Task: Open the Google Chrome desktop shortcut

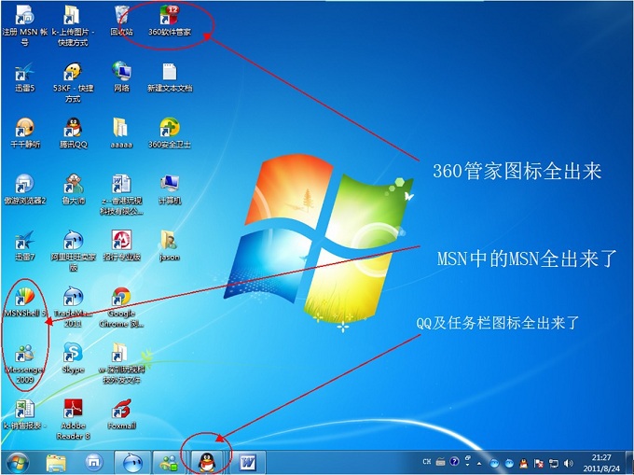Action: pos(121,298)
